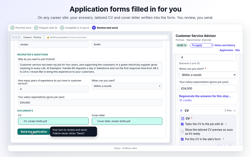Screen dimensions: 251x157
Task: Collapse the CV section chevron
Action: tap(235, 110)
